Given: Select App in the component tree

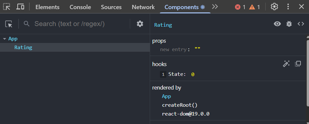Looking at the screenshot, I should (x=13, y=39).
